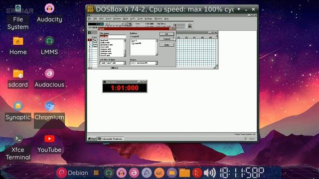Click the DOSBox icon in the bottom panel
Screen dimensions: 319x179
tap(96, 173)
